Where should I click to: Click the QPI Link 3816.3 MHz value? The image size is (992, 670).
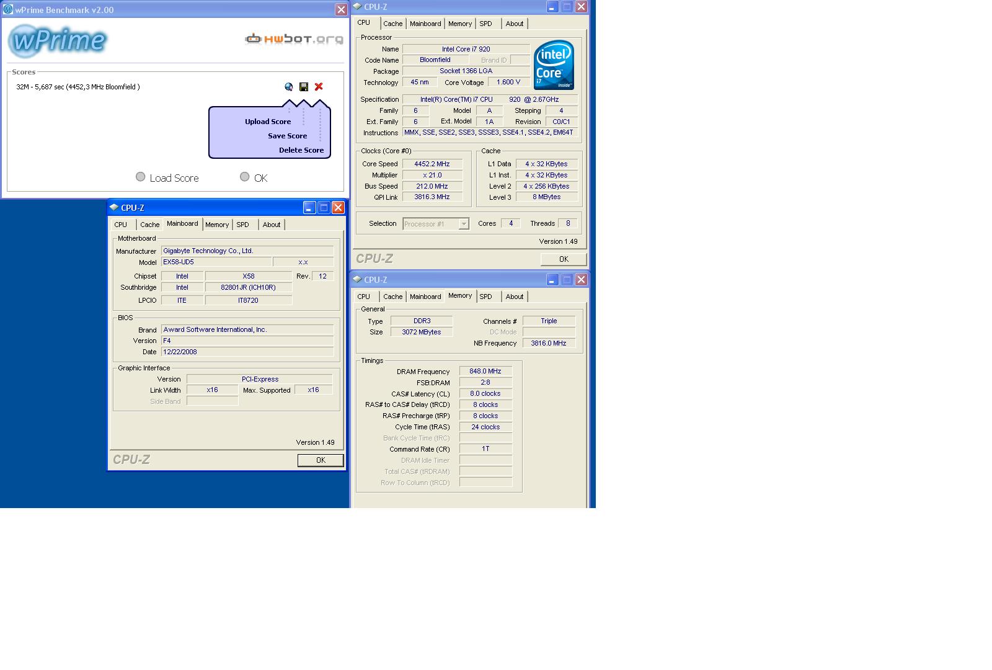[x=432, y=197]
